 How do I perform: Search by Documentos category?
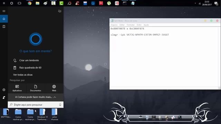pyautogui.click(x=36, y=88)
